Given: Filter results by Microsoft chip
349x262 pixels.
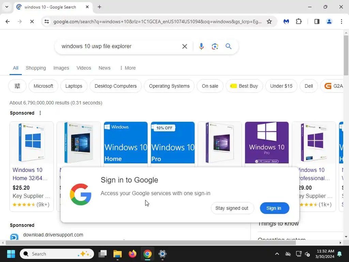Looking at the screenshot, I should (x=43, y=86).
